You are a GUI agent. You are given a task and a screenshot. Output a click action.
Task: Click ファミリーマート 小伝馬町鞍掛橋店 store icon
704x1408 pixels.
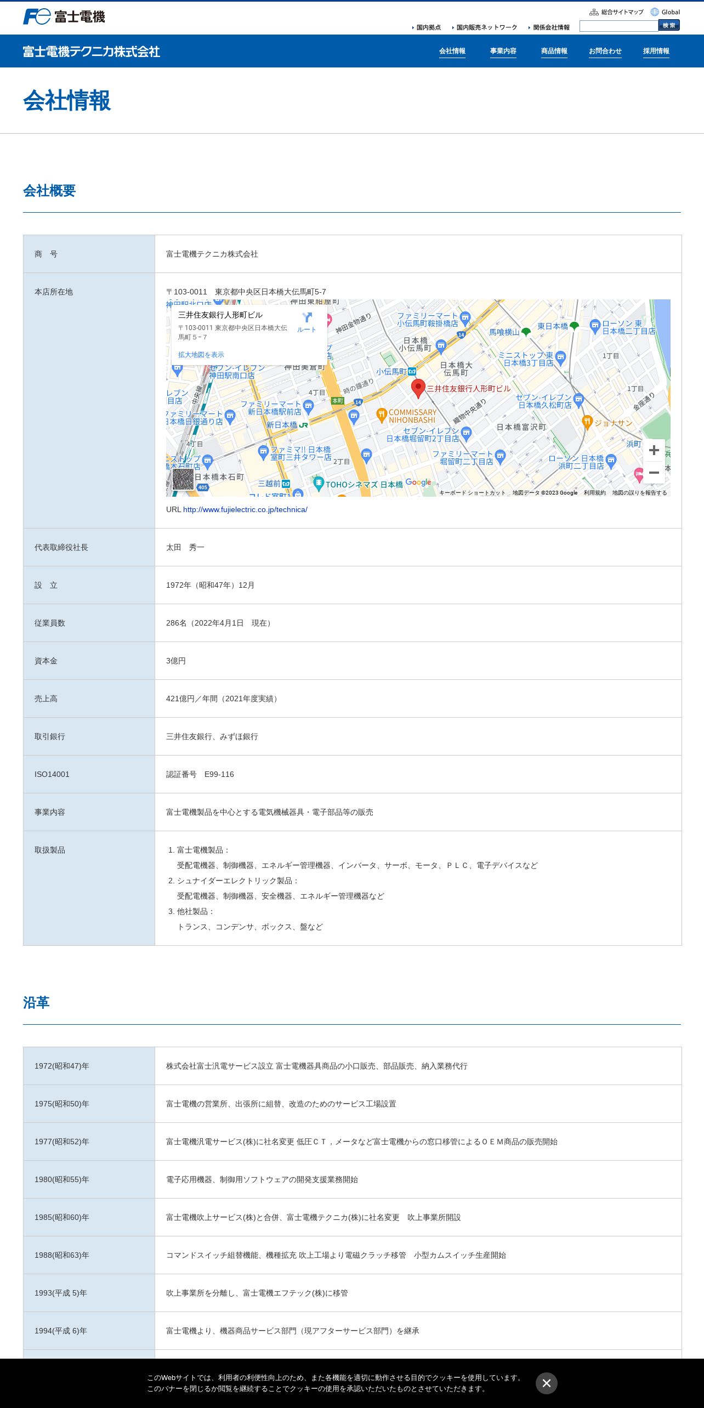tap(465, 318)
